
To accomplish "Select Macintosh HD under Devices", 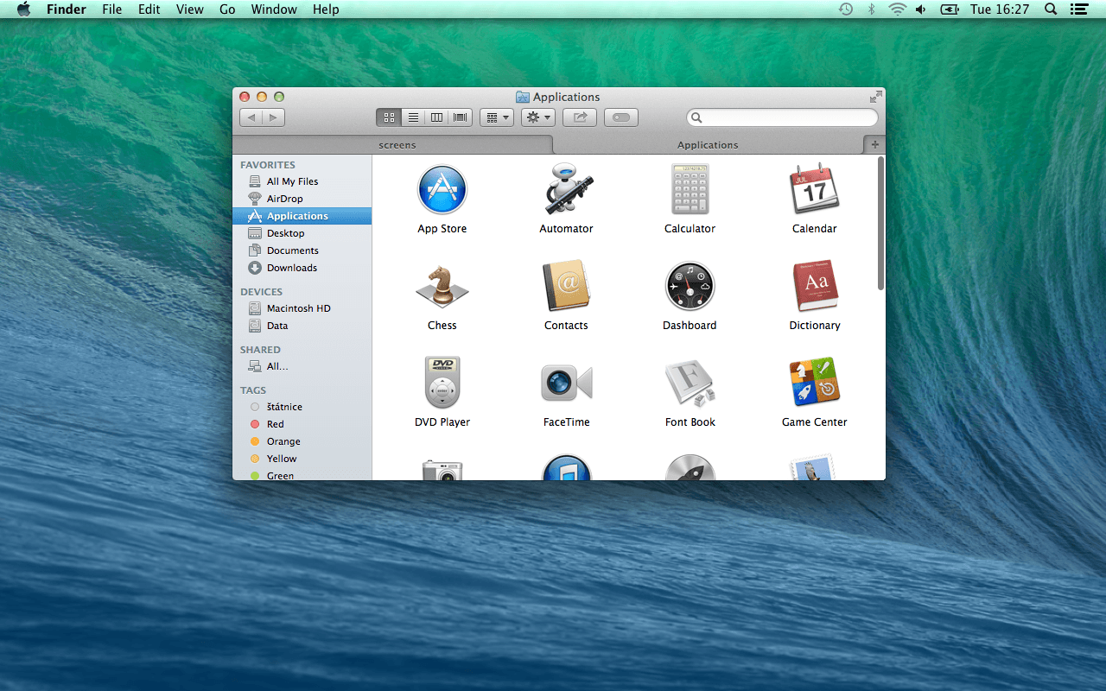I will [x=302, y=308].
